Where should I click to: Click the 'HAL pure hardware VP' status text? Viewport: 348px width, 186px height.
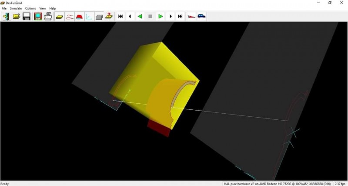tap(277, 184)
